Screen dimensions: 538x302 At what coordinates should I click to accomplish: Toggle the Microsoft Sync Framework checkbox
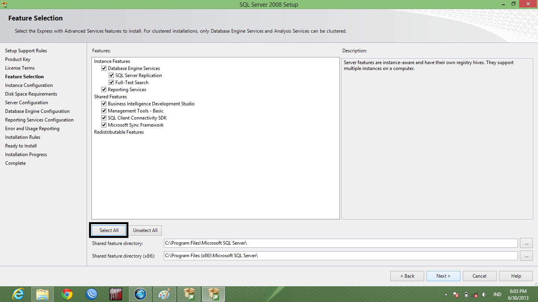pos(104,125)
